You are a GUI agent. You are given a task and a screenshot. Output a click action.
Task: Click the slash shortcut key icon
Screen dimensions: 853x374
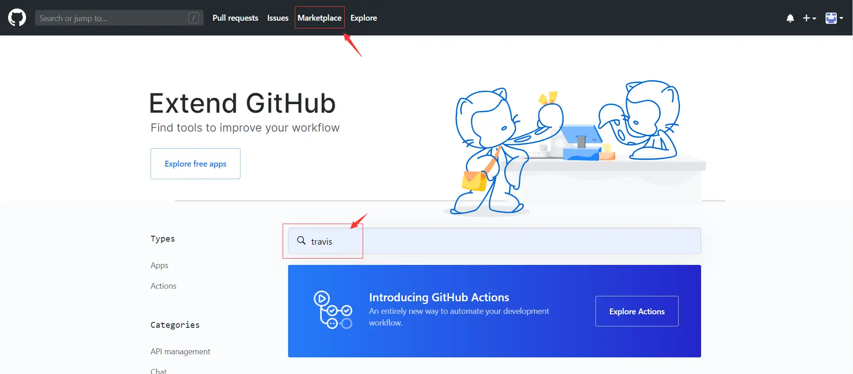[194, 18]
